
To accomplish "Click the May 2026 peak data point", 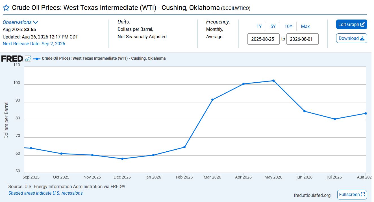I will [x=273, y=81].
